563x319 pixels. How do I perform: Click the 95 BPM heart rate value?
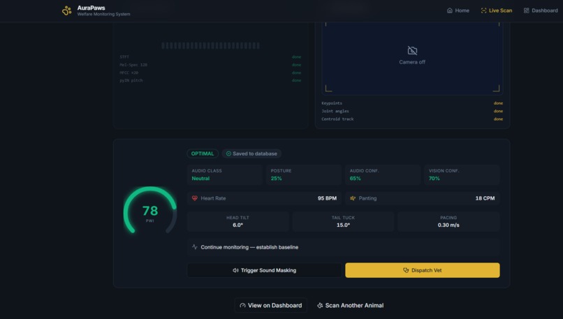[x=327, y=198]
